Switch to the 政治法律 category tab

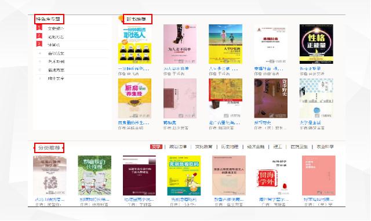178,147
